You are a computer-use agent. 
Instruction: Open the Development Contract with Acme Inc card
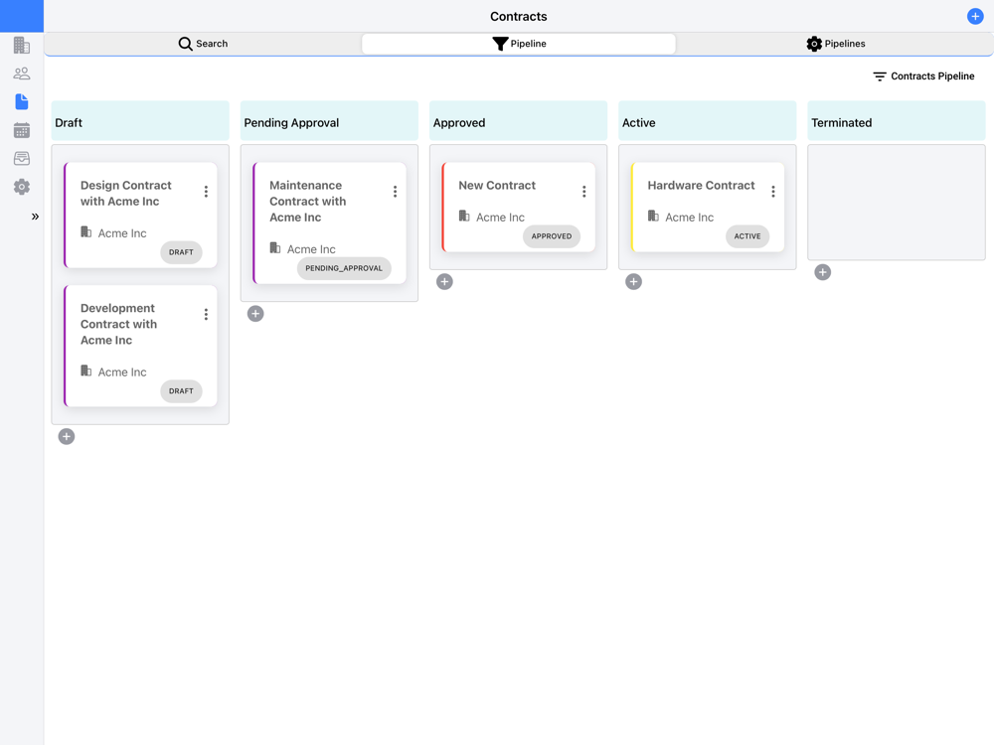[141, 346]
